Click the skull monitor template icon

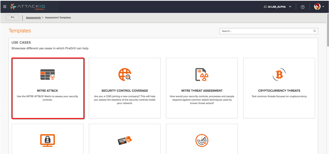point(48,140)
